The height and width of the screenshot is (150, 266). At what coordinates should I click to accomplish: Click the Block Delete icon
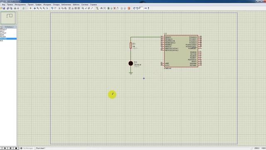coord(79,8)
